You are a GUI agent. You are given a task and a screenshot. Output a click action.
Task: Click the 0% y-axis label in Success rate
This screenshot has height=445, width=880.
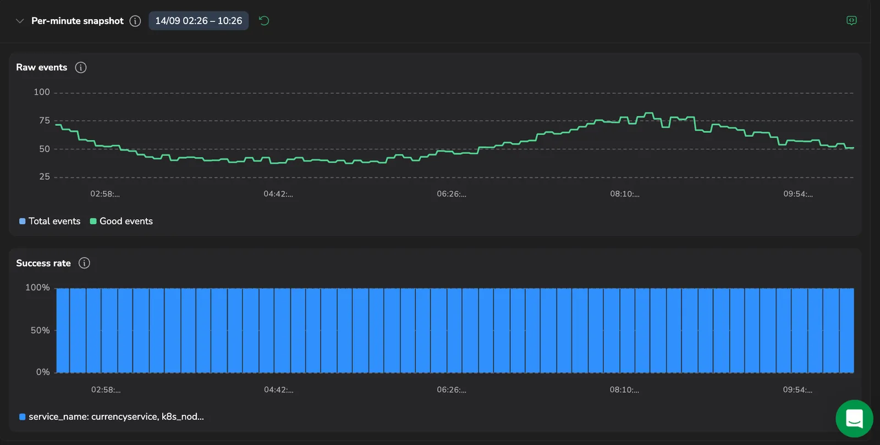(43, 372)
